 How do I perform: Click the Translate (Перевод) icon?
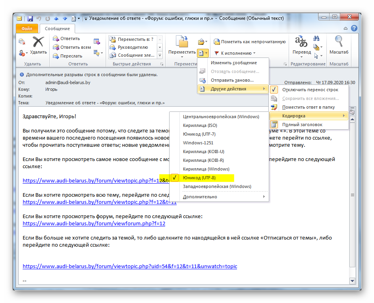301,42
